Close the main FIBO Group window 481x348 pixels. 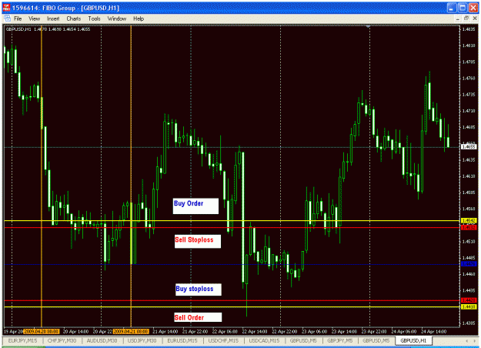[473, 8]
